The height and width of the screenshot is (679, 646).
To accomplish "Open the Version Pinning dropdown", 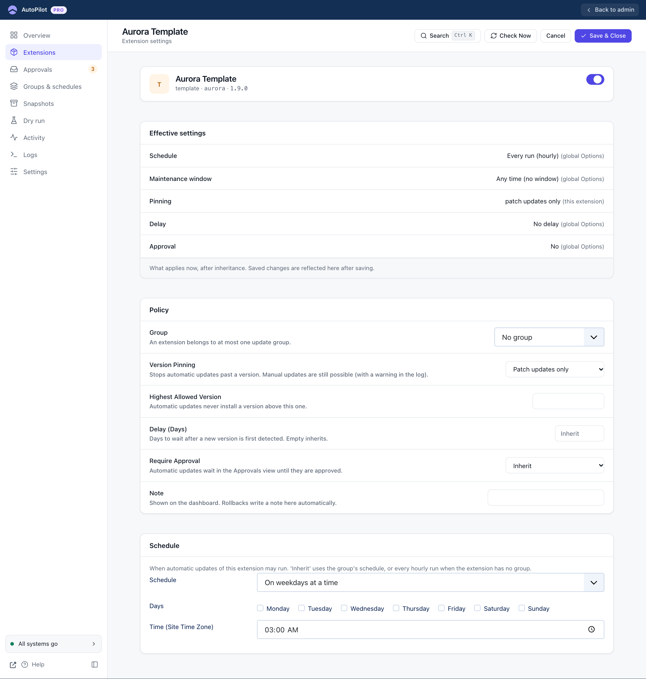I will click(554, 369).
